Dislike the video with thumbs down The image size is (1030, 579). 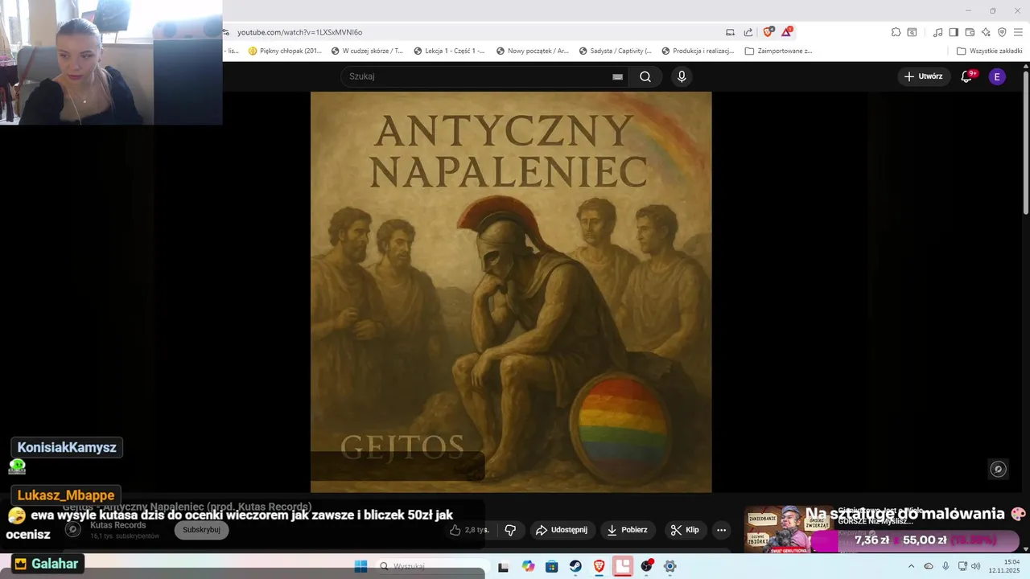(x=510, y=530)
